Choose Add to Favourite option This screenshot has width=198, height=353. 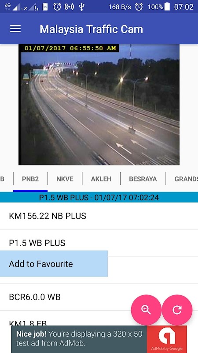(x=54, y=263)
